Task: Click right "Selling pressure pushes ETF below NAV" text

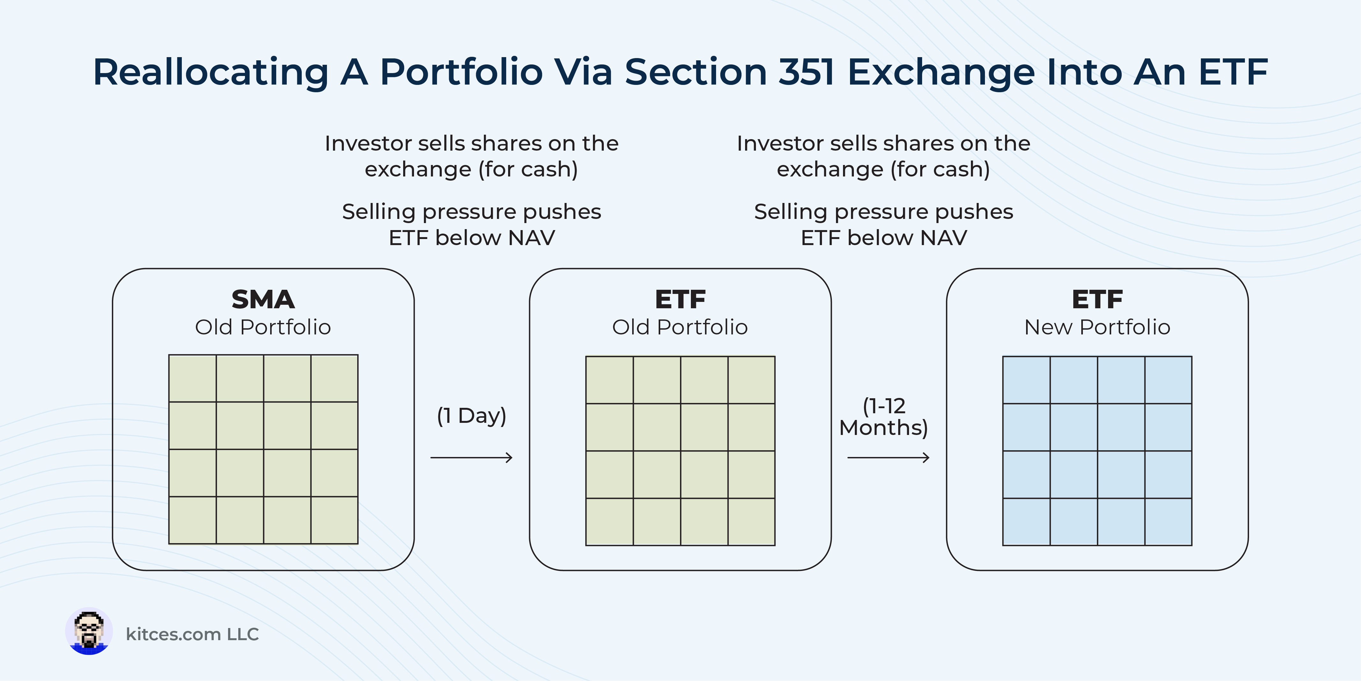Action: tap(884, 224)
